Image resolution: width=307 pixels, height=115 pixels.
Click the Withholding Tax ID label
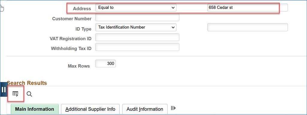tap(71, 49)
